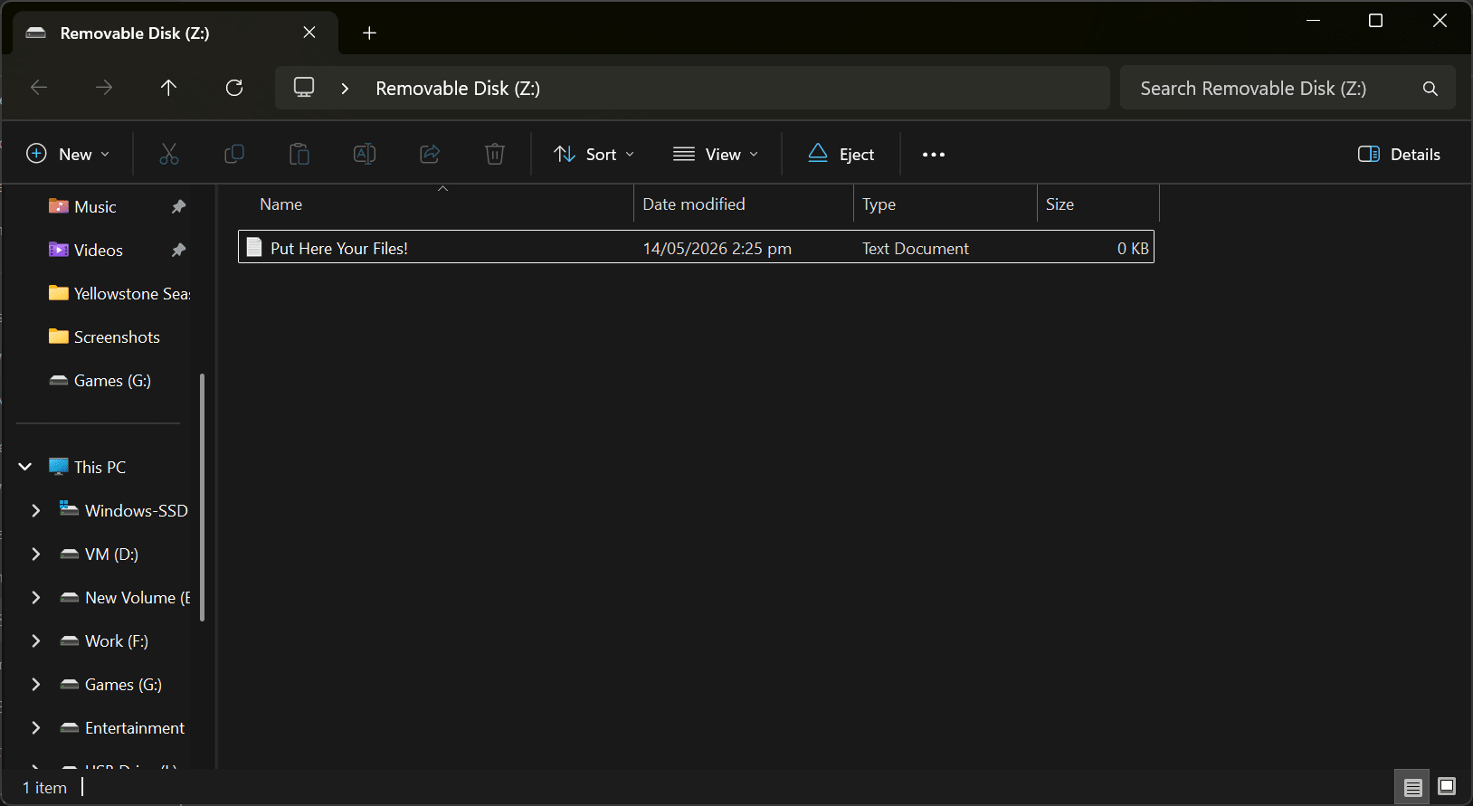
Task: Open the Yellowstone folder in the sidebar
Action: pos(131,294)
